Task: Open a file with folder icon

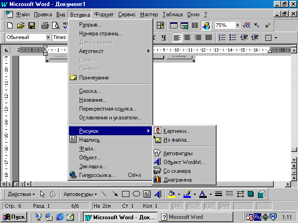Action: (20, 26)
